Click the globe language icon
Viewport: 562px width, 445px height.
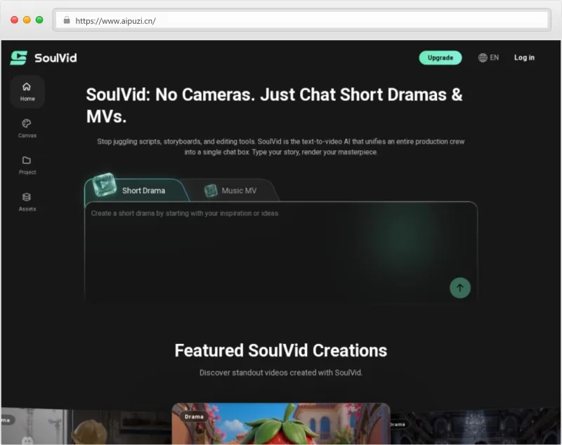[483, 58]
